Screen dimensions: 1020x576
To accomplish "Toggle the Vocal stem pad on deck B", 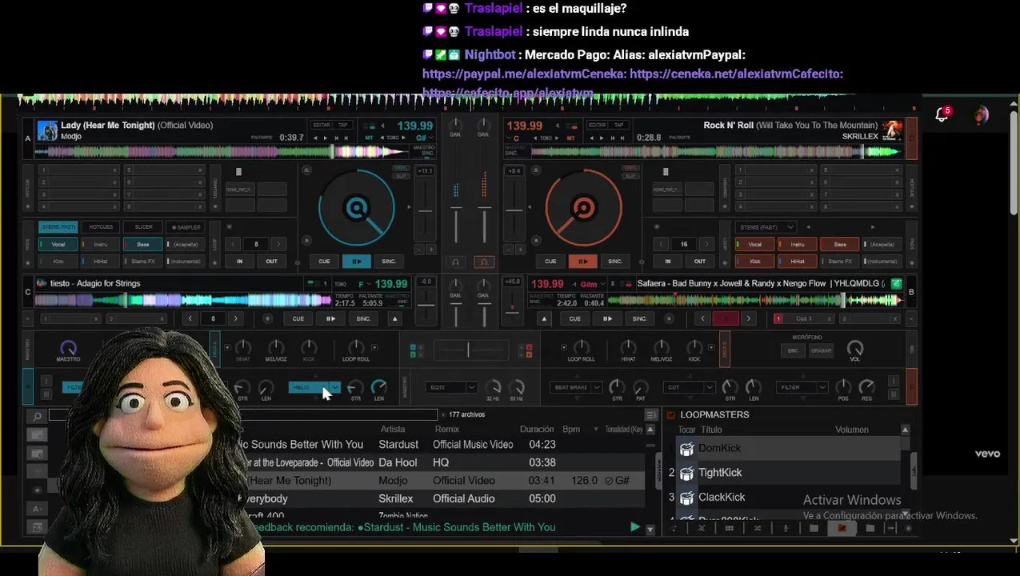I will click(754, 245).
